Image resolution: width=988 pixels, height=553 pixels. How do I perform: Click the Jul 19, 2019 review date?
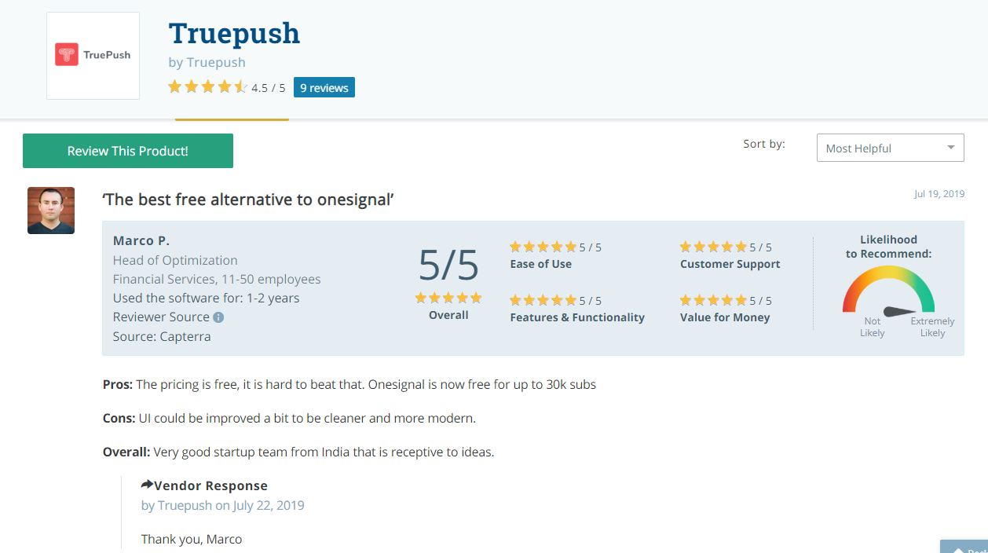(x=939, y=194)
